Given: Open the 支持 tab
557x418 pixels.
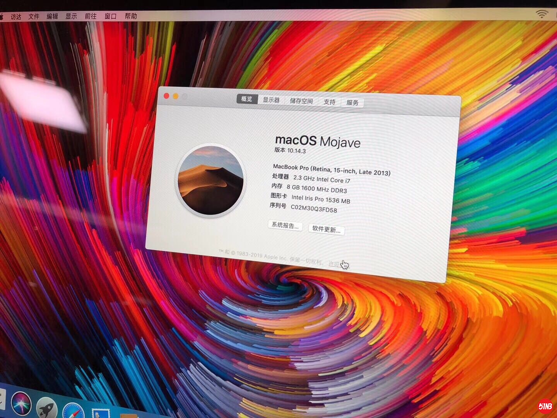Looking at the screenshot, I should [330, 102].
